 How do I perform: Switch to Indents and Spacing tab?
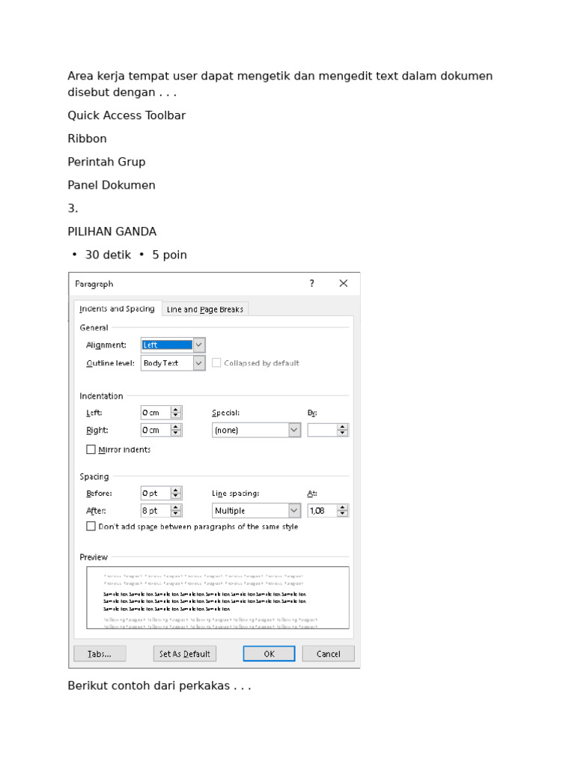pyautogui.click(x=117, y=309)
